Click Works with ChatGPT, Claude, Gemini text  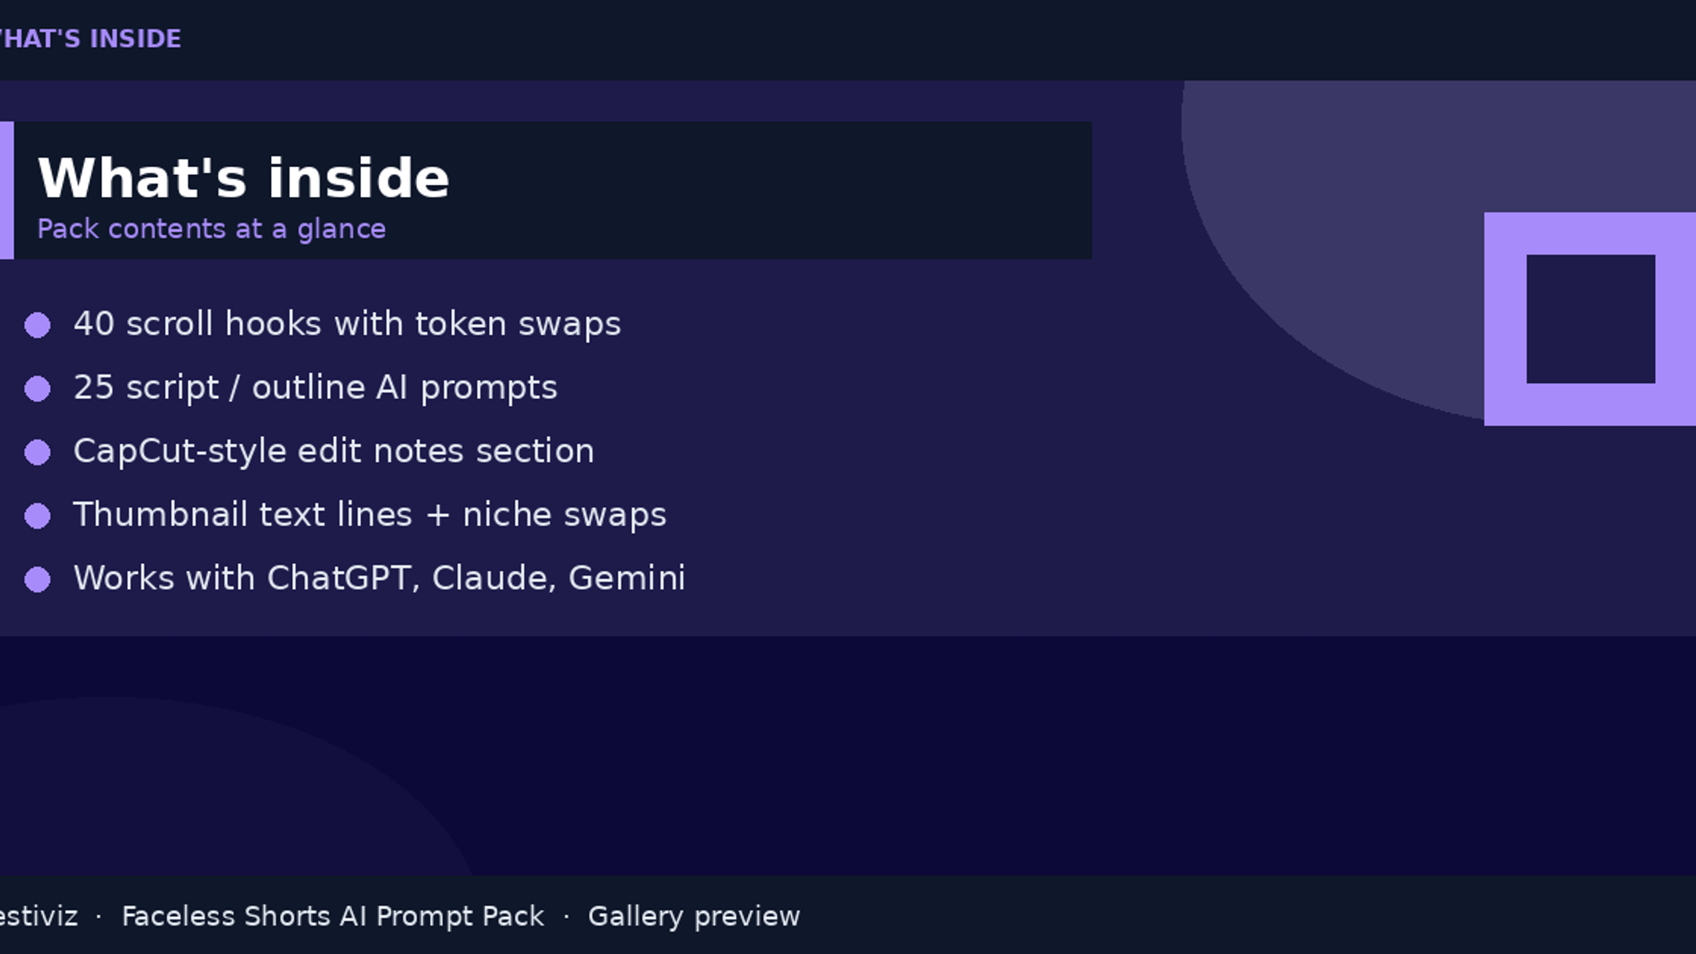click(x=380, y=578)
